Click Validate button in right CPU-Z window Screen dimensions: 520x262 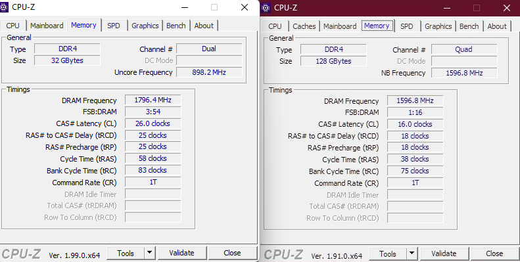click(444, 253)
